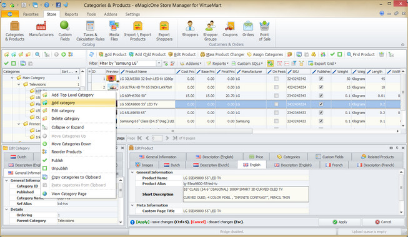Click LG 32LN5300 preview thumbnail
This screenshot has height=237, width=408.
(111, 79)
